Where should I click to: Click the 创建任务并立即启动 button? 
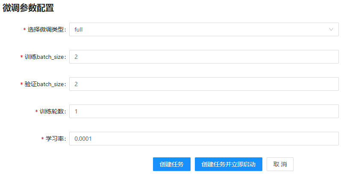(x=228, y=164)
